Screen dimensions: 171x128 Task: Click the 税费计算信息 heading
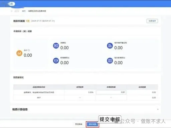coord(20,109)
